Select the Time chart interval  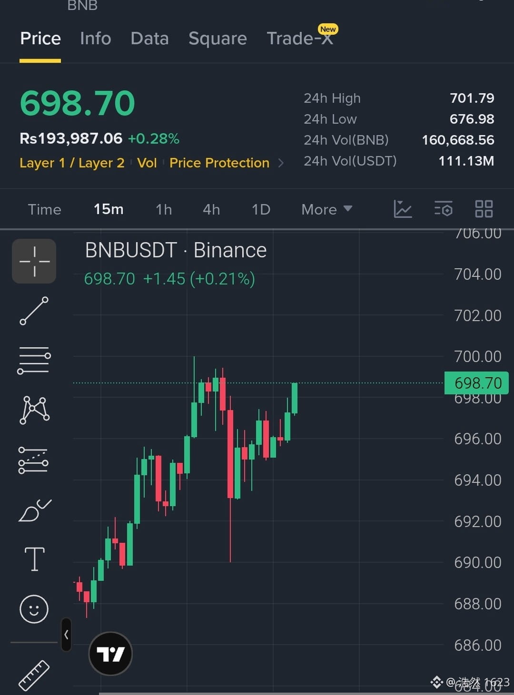click(45, 209)
